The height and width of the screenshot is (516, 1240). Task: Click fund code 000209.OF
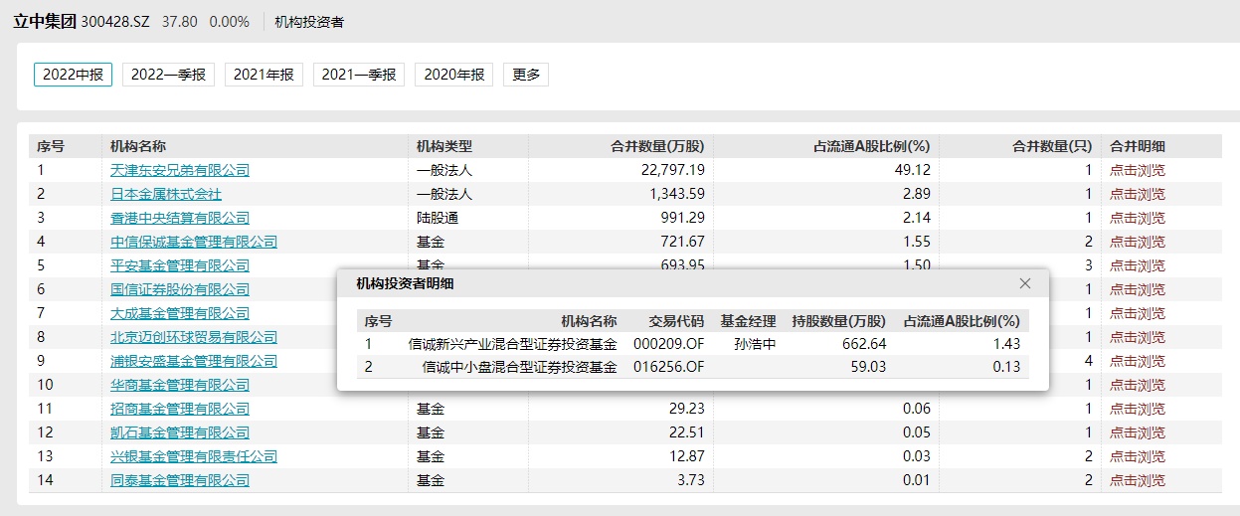668,344
